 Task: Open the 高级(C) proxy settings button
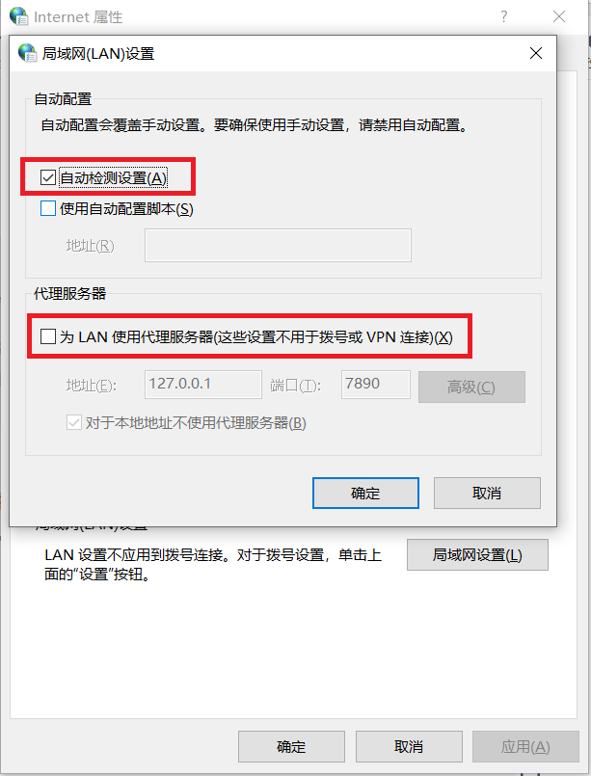pyautogui.click(x=471, y=387)
